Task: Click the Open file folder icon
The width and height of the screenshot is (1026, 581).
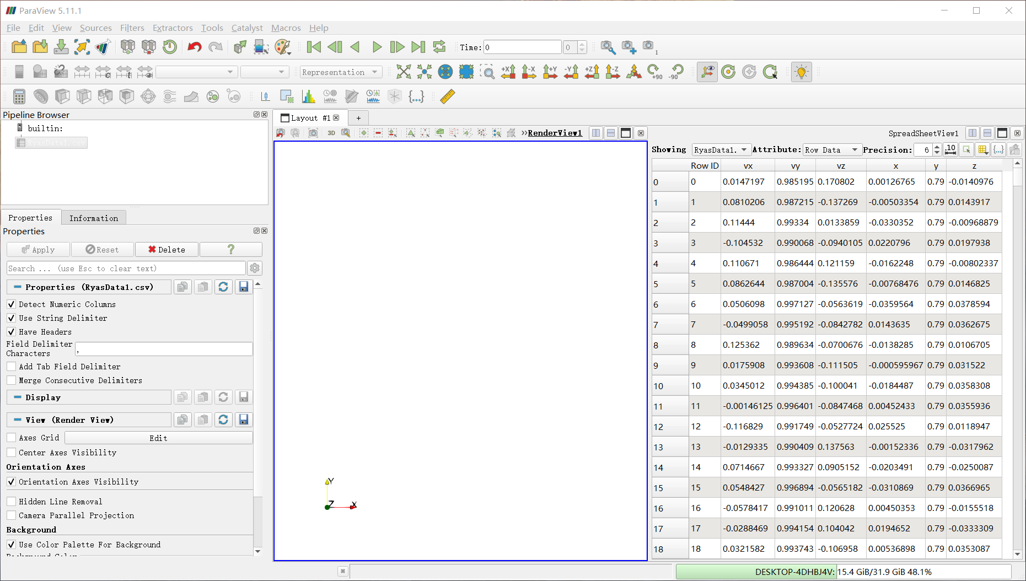Action: (x=19, y=47)
